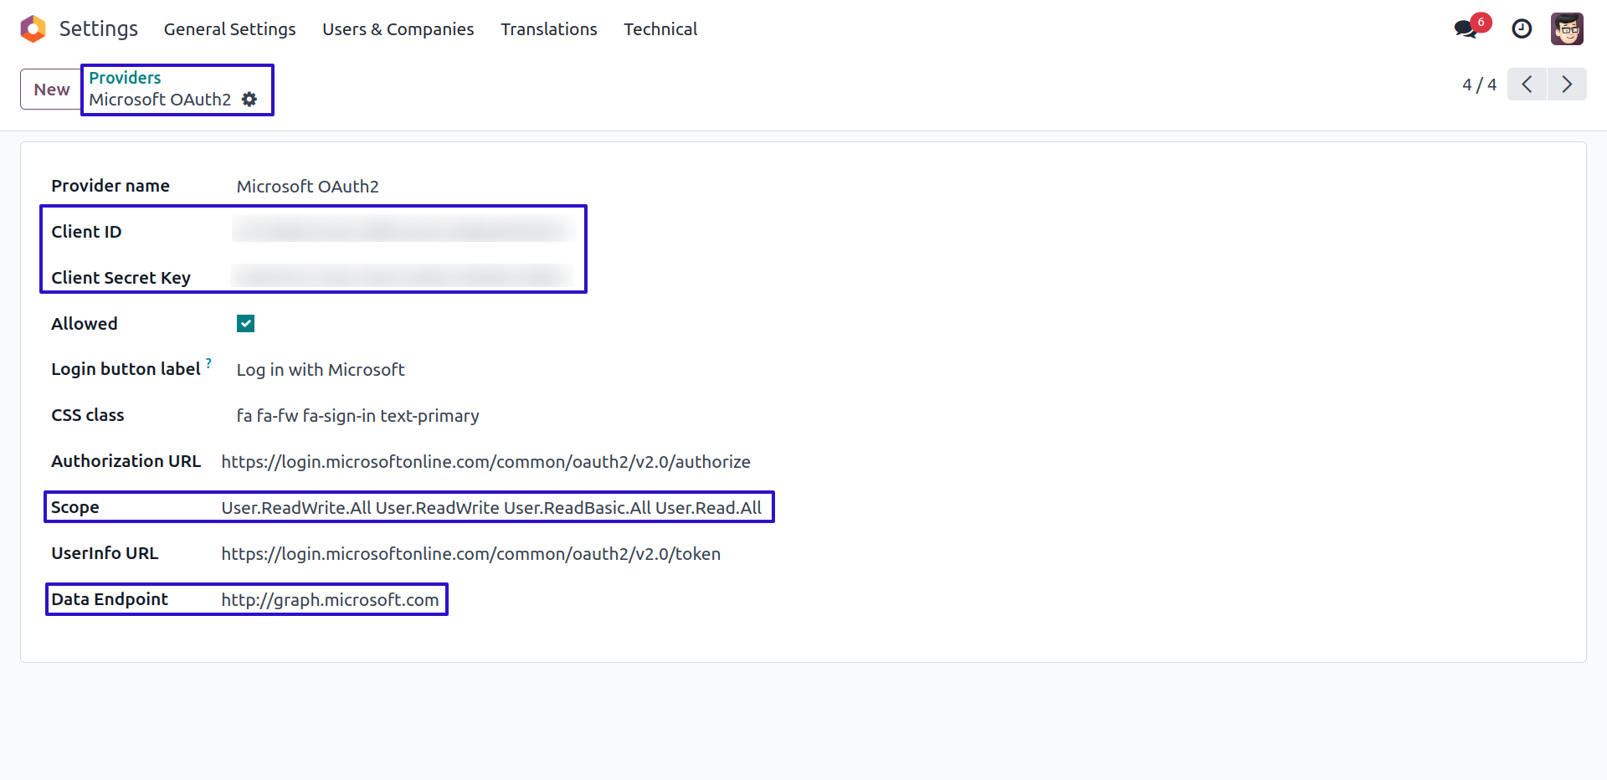This screenshot has width=1607, height=780.
Task: Click the Settings app title
Action: tap(98, 29)
